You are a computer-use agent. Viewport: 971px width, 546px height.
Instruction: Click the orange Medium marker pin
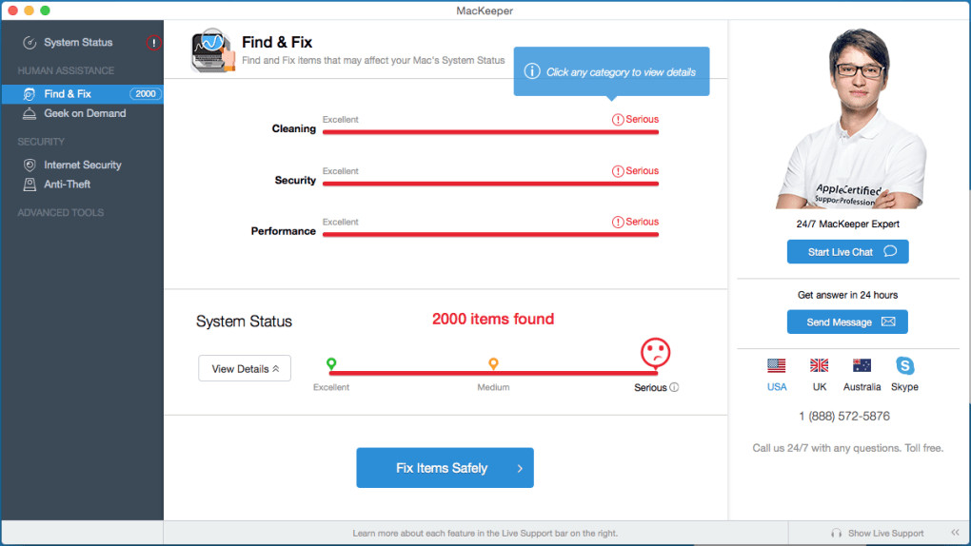tap(493, 363)
